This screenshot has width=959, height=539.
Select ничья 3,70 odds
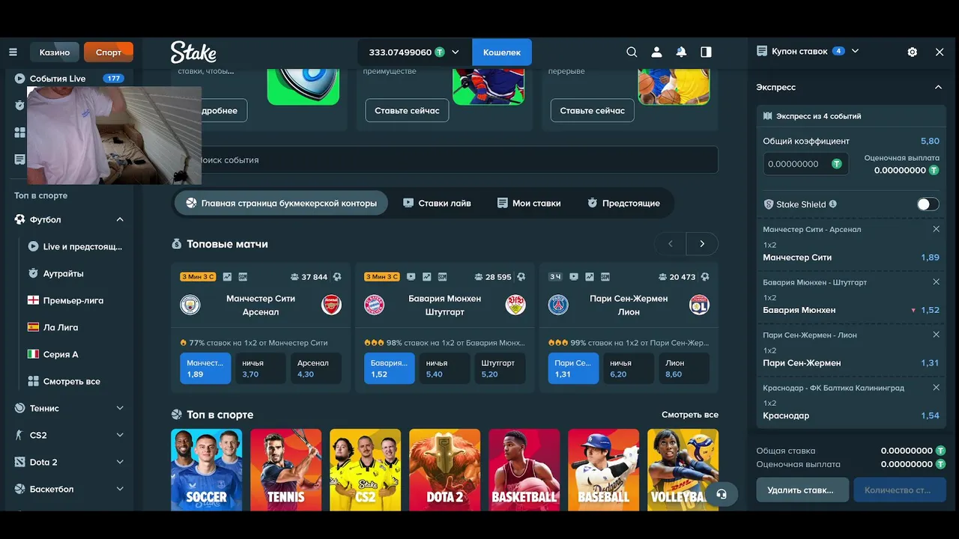[261, 368]
